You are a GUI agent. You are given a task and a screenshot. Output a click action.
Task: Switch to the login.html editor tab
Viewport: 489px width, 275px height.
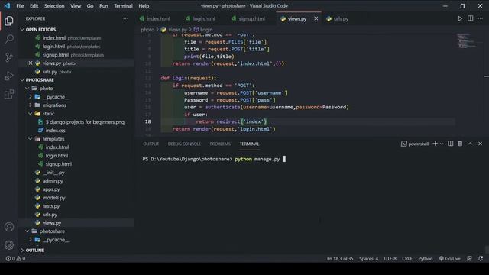coord(204,18)
